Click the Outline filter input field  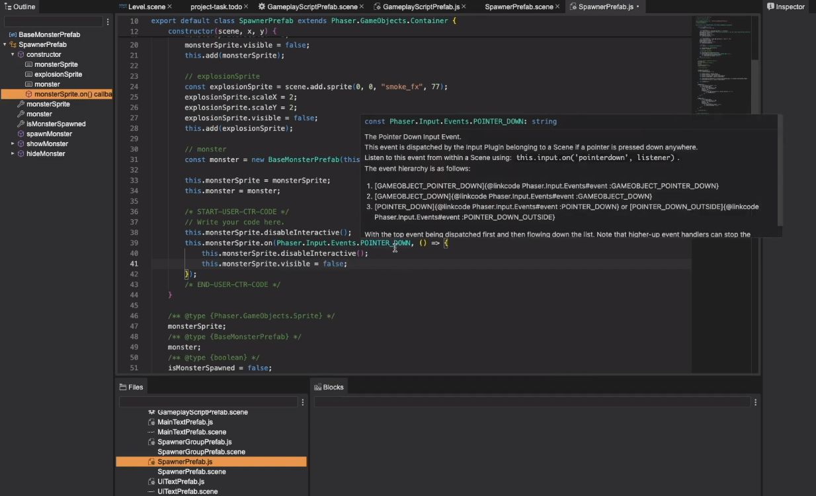coord(54,22)
